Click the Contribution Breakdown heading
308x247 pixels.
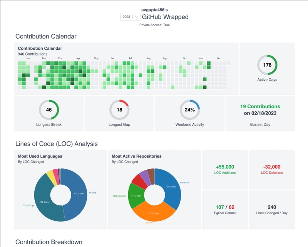click(x=49, y=242)
